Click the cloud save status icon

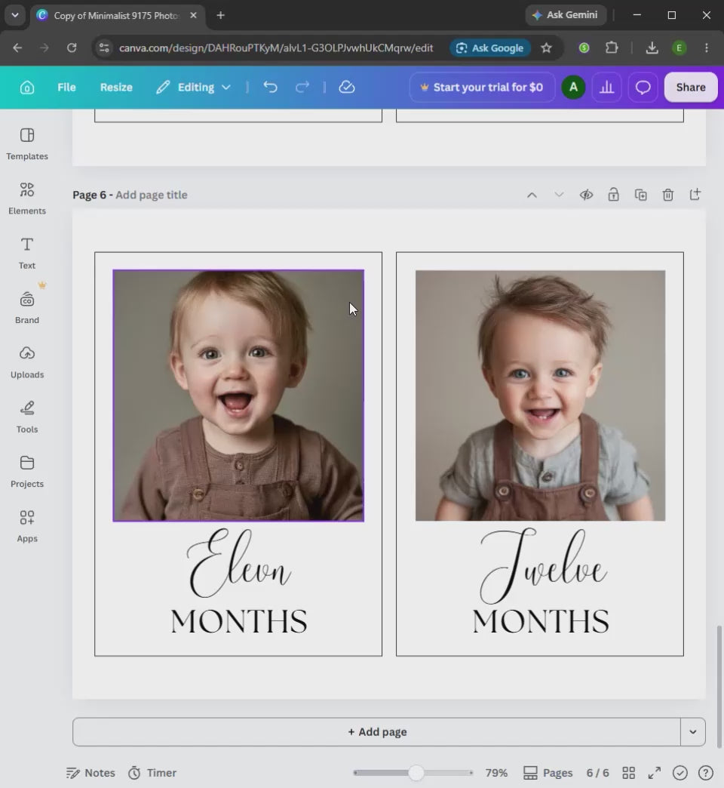point(346,87)
